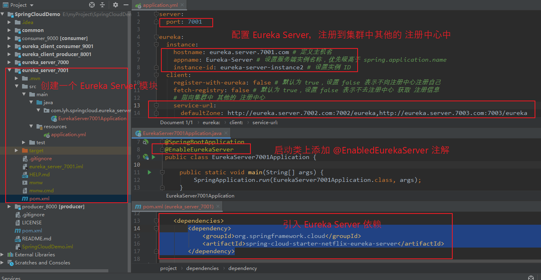
Task: Expand the consumer_9000 module
Action: 10,38
